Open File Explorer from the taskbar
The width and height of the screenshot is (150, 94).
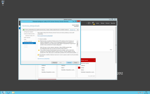click(x=13, y=92)
